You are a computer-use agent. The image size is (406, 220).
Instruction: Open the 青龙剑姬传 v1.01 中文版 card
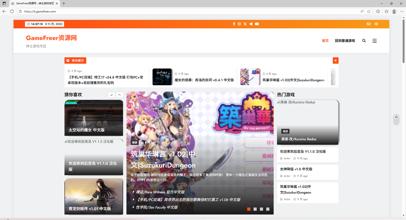94,196
